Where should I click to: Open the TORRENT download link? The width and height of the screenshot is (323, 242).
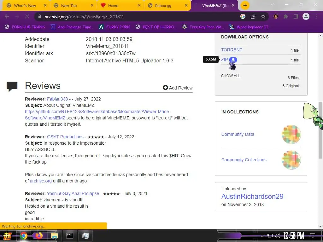[232, 50]
